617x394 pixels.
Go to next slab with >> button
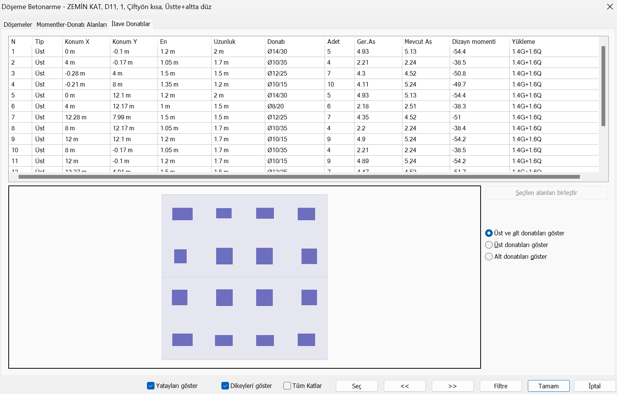click(453, 386)
